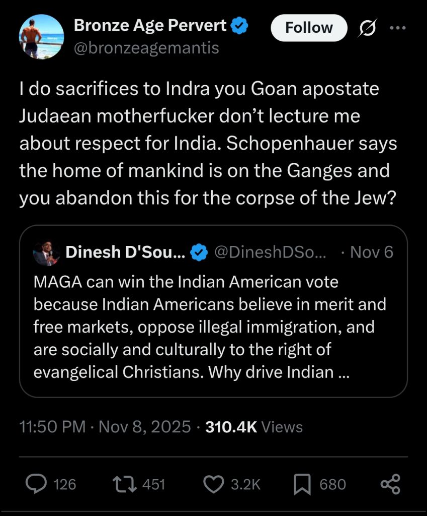Click the repost arrows icon

pyautogui.click(x=125, y=484)
